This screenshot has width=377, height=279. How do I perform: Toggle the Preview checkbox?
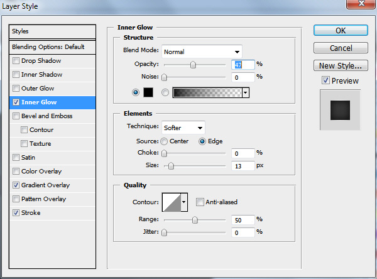point(325,80)
